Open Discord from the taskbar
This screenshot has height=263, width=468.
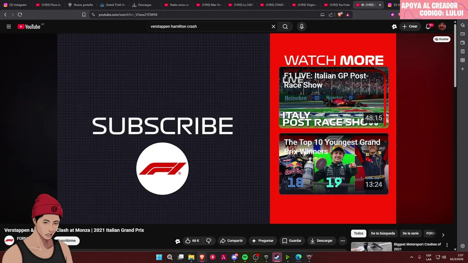pos(234,257)
